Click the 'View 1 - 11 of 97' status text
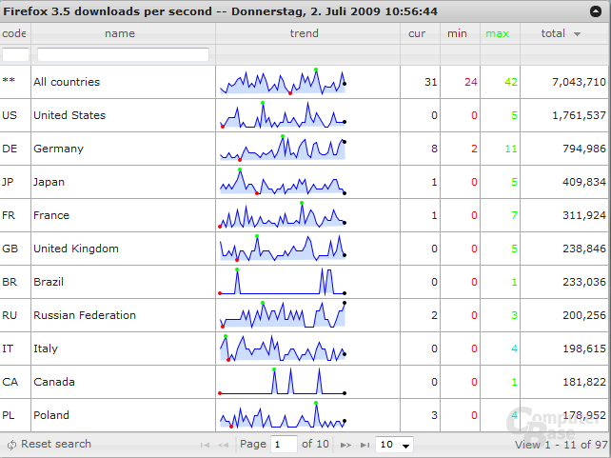This screenshot has width=611, height=458. (561, 445)
